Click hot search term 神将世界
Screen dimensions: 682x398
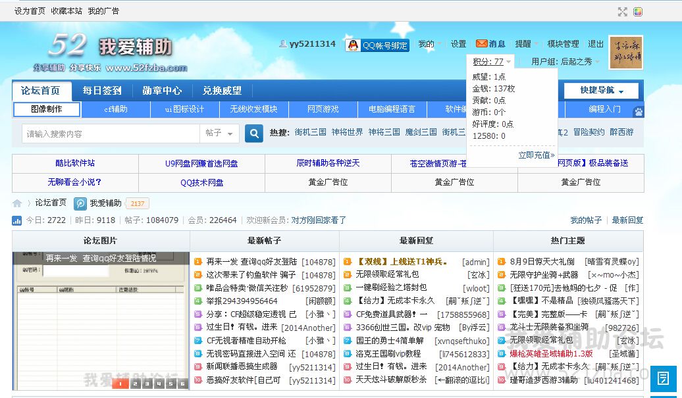(x=347, y=132)
